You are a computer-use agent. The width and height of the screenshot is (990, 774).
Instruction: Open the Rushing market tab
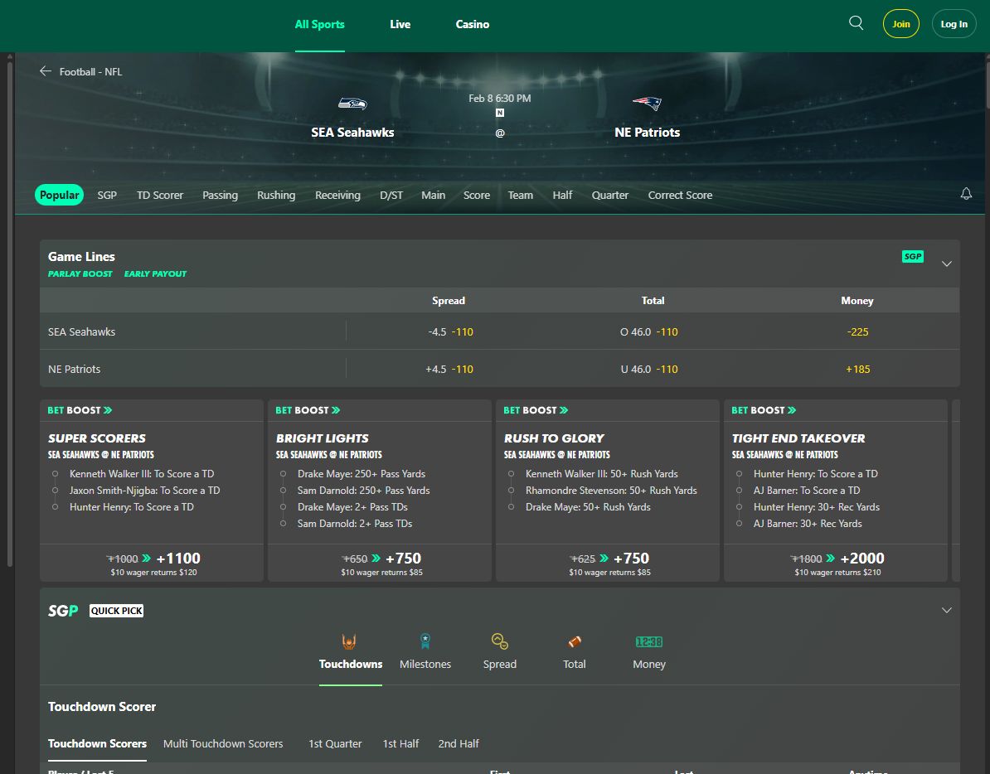pyautogui.click(x=276, y=195)
